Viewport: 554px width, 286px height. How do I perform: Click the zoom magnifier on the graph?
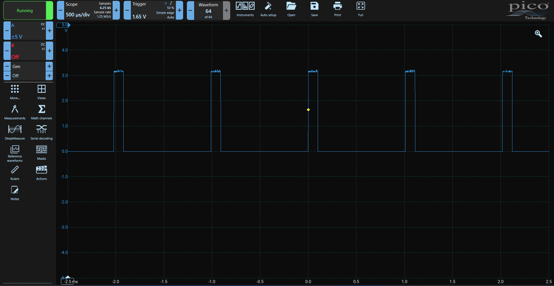pyautogui.click(x=538, y=34)
